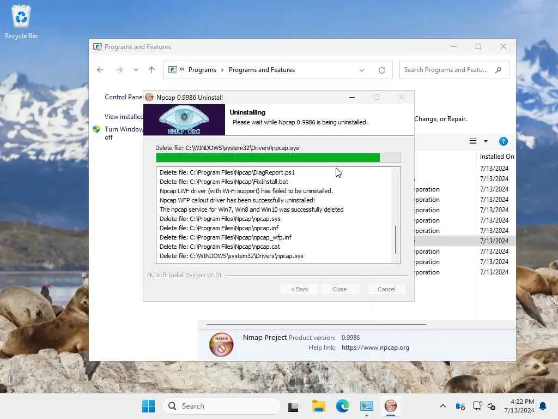
Task: Open Task View on the taskbar
Action: pyautogui.click(x=293, y=406)
